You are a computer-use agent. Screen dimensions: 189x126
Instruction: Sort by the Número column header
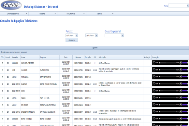(78, 57)
